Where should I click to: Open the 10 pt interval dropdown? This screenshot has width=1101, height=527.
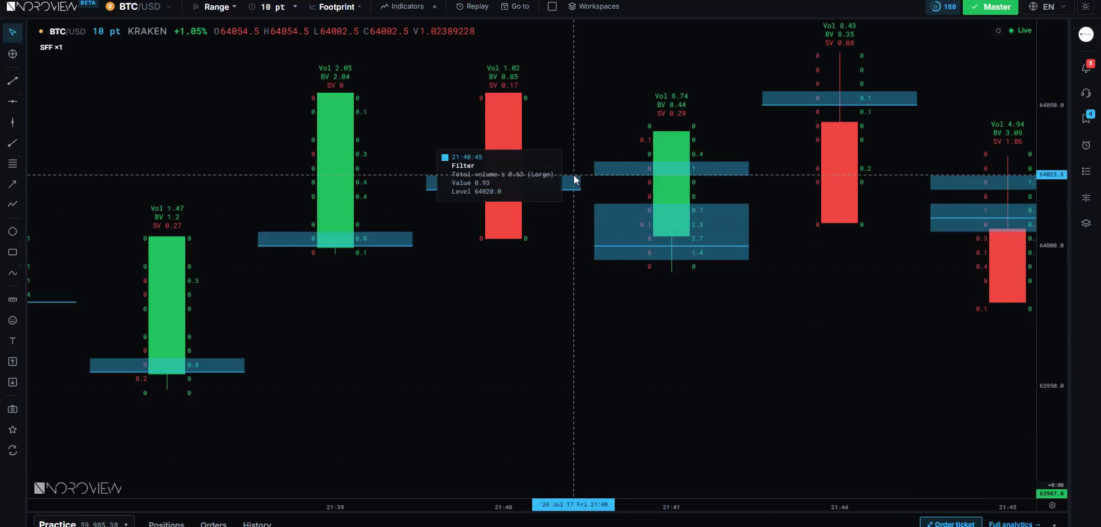click(273, 7)
